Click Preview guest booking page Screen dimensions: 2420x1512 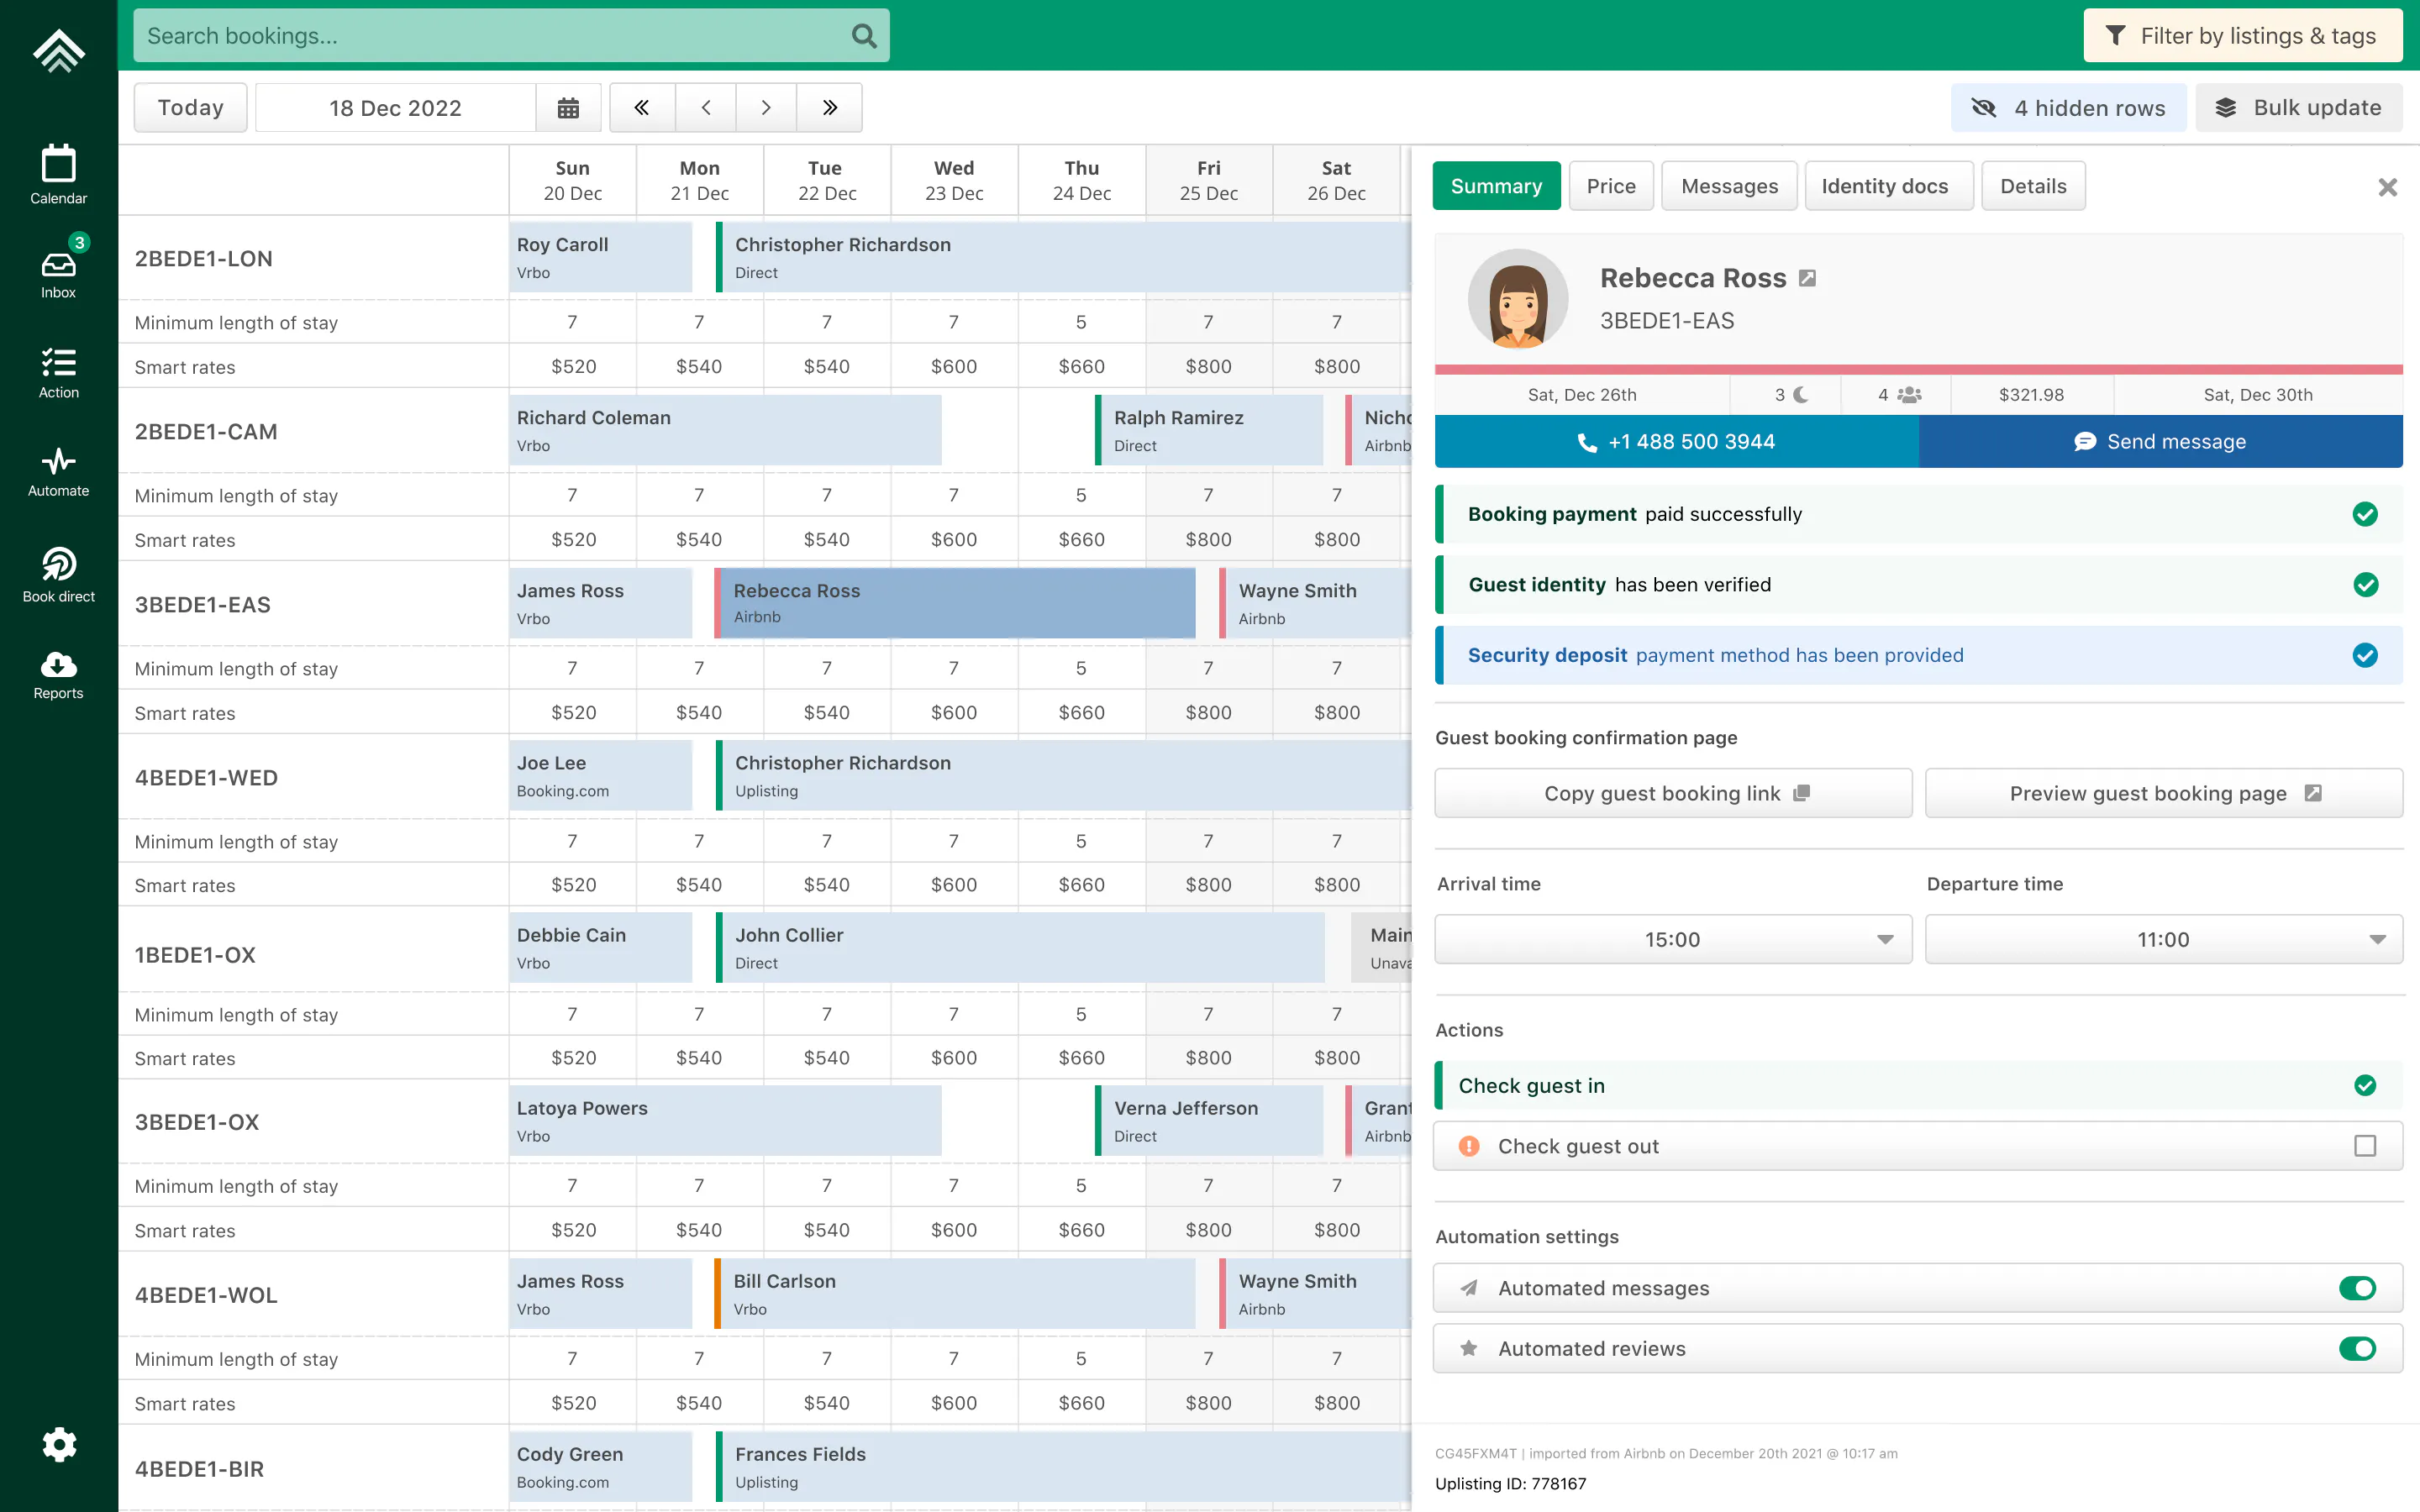2164,793
